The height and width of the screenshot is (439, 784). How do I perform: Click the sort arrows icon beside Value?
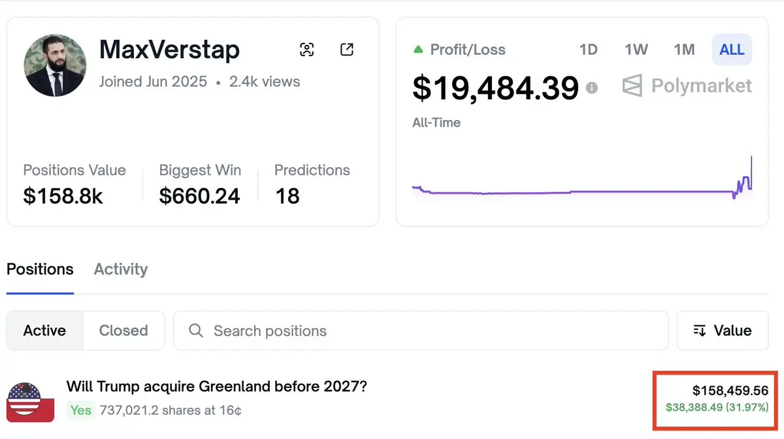(x=700, y=331)
